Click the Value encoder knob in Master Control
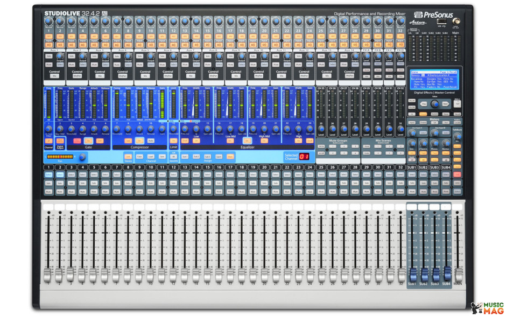Screen dimensions: 506x316 click(x=435, y=104)
